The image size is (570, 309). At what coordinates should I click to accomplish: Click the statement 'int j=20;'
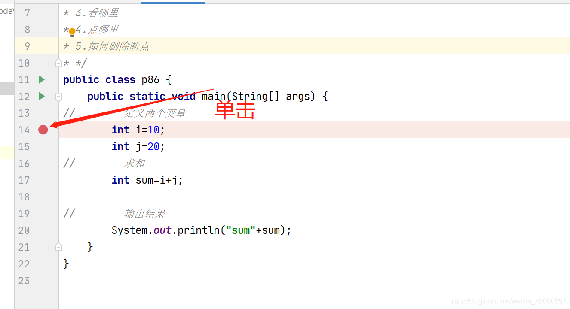138,147
